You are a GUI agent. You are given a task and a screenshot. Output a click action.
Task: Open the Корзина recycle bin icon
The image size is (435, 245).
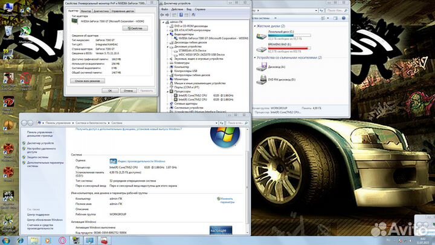[8, 33]
